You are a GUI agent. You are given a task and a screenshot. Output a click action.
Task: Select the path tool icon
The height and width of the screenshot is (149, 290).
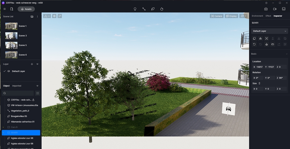click(x=144, y=9)
